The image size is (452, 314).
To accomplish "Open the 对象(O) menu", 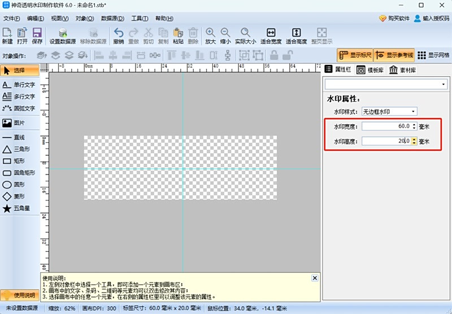I will click(85, 19).
